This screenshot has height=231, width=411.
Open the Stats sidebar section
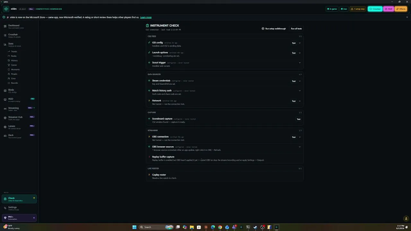(19, 45)
